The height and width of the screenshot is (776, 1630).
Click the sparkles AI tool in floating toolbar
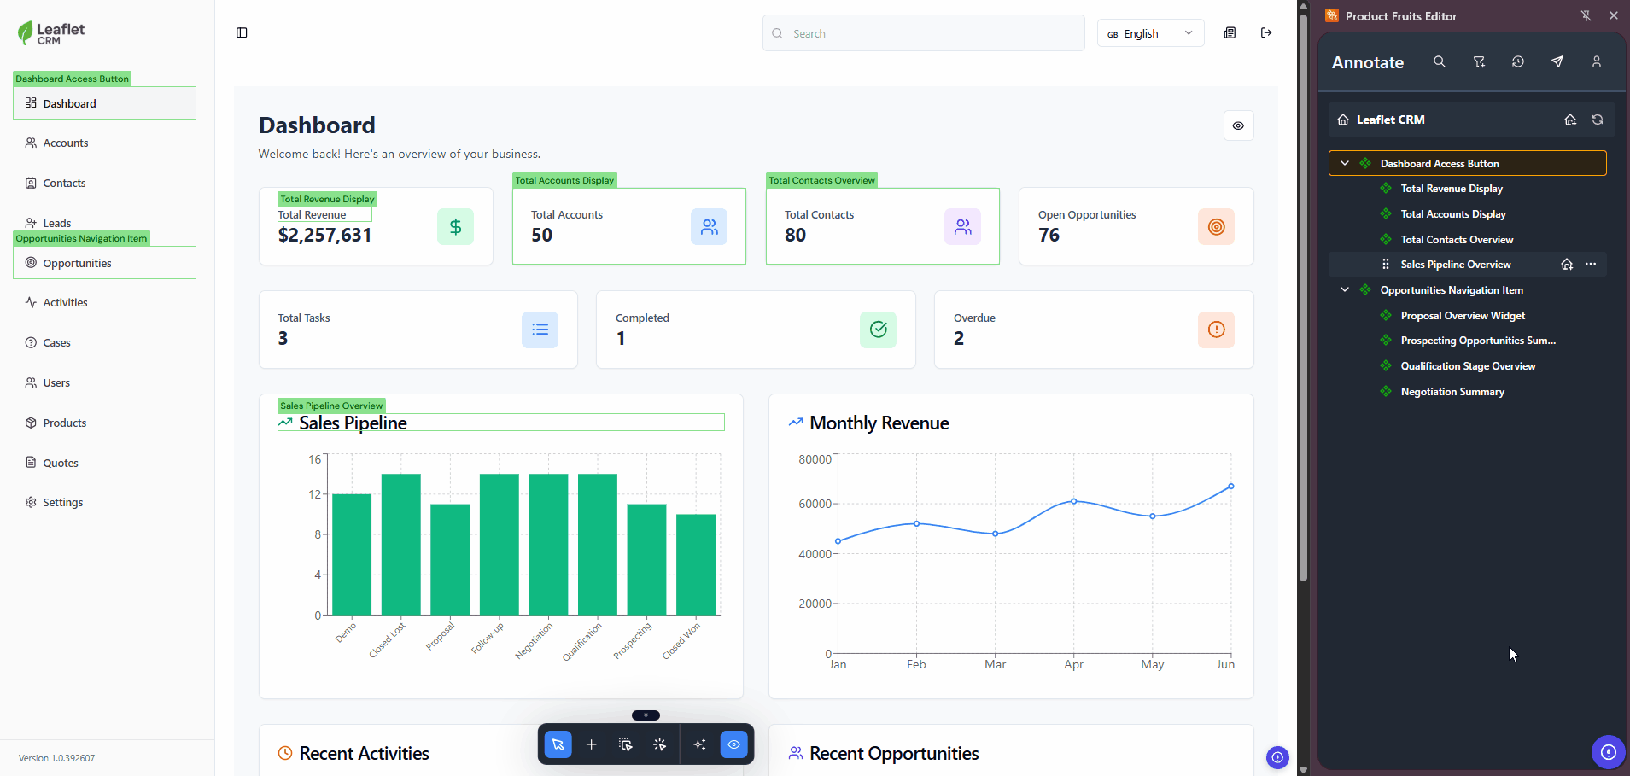pos(699,744)
